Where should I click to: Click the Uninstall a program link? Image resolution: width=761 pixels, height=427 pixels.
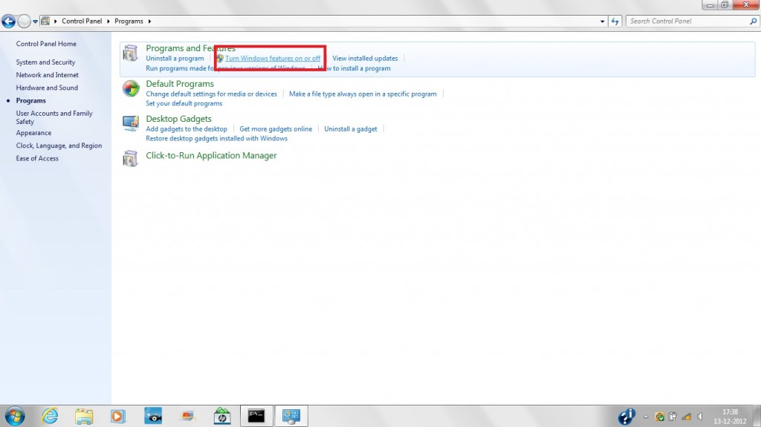175,58
